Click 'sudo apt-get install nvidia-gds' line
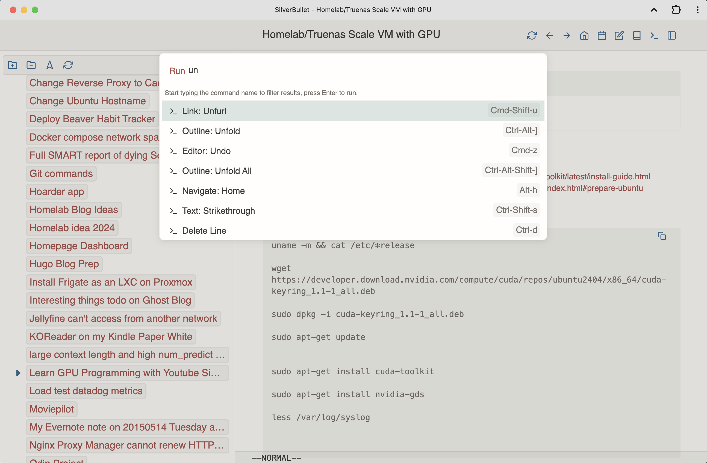The width and height of the screenshot is (707, 463). coord(348,394)
